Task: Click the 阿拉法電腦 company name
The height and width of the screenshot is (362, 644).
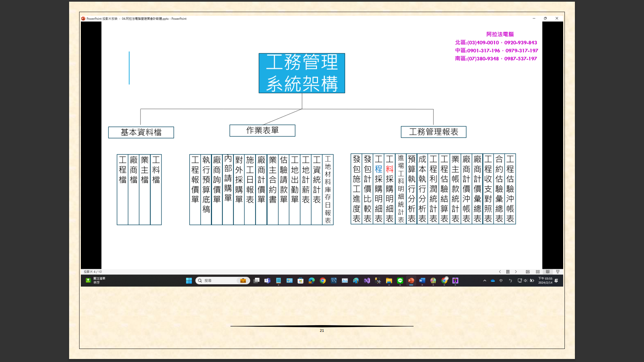Action: click(x=500, y=34)
